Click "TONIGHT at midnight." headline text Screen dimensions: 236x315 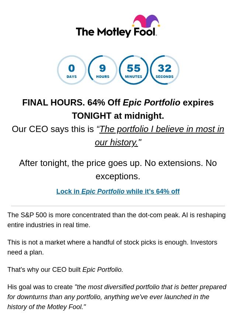(x=118, y=116)
